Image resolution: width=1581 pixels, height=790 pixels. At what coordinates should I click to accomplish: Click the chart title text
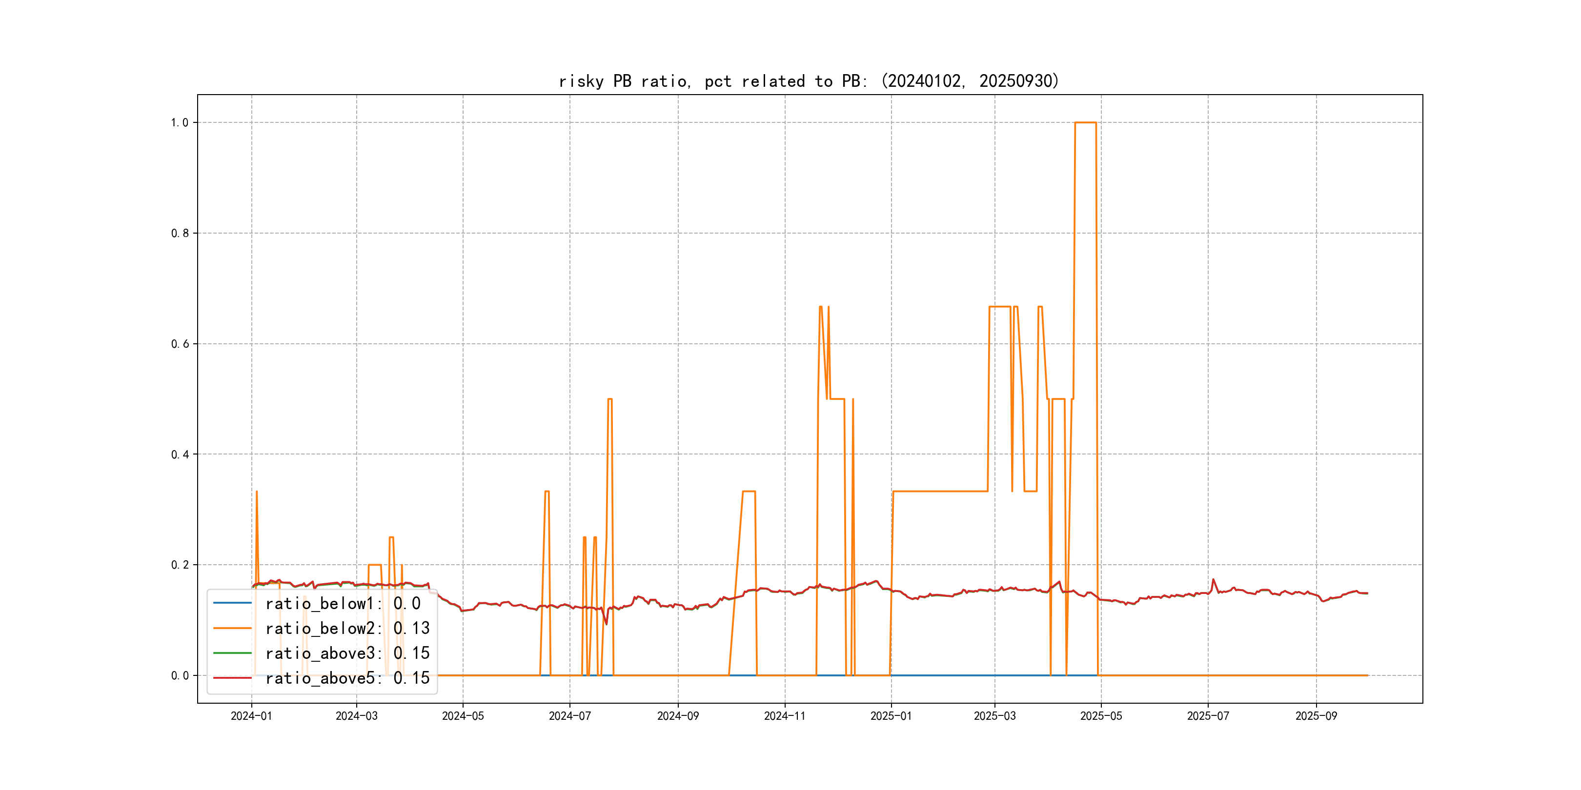coord(809,81)
